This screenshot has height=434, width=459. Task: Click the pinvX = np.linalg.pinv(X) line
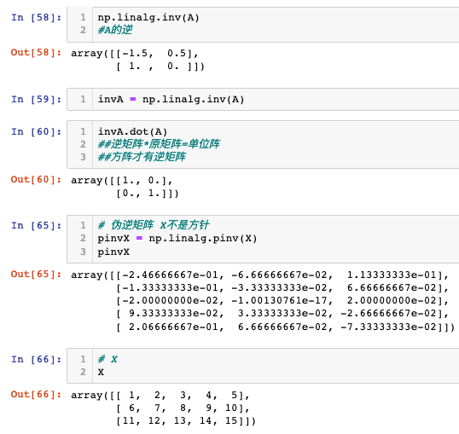click(x=177, y=238)
